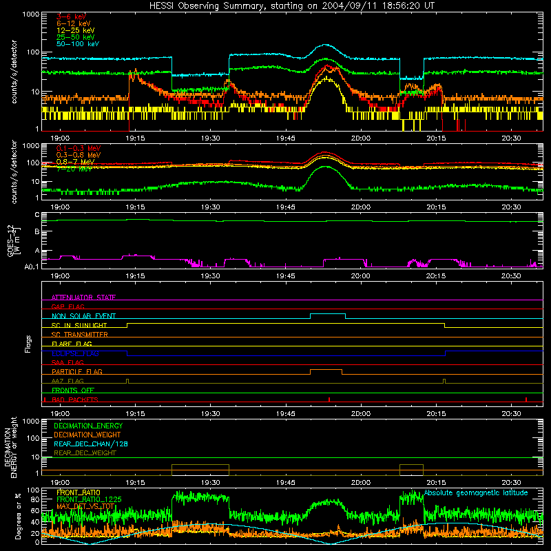Click the 20:30 tick under the decimation panel
This screenshot has width=551, height=551.
511,483
